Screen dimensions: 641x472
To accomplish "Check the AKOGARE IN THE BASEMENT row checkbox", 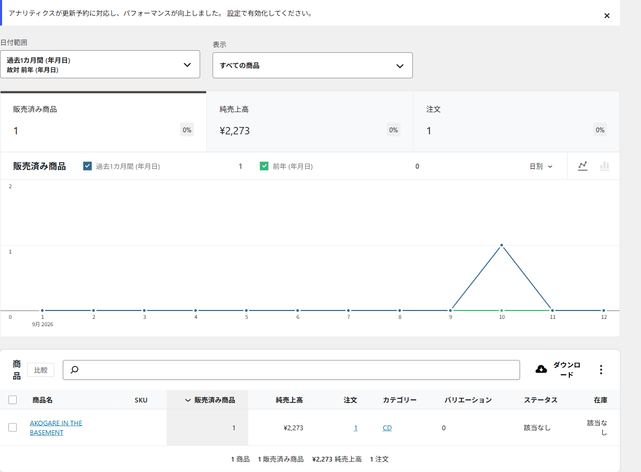I will [x=13, y=428].
